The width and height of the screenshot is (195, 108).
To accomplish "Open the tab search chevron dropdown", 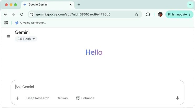I will point(190,5).
